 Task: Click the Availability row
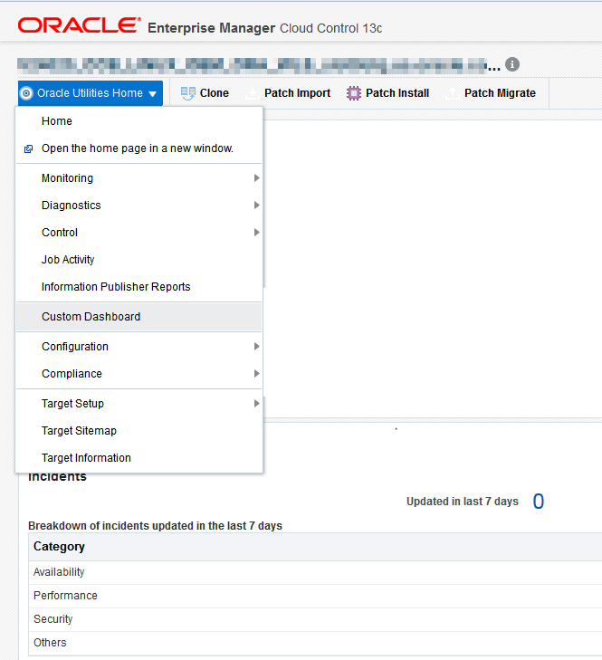[x=315, y=572]
